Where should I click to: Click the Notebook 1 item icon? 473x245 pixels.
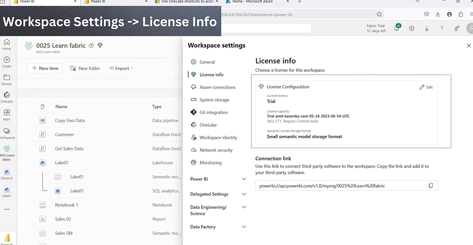pyautogui.click(x=42, y=205)
